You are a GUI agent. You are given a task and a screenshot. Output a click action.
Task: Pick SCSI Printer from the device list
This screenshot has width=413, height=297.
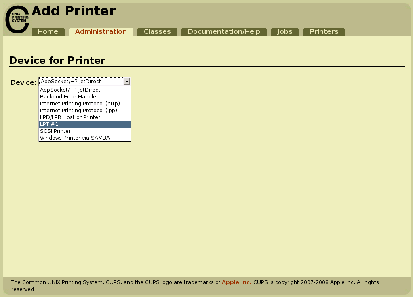tap(55, 131)
